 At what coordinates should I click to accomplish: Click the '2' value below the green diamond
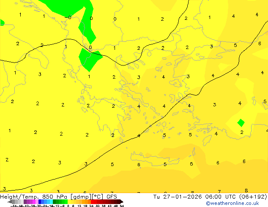(x=242, y=132)
